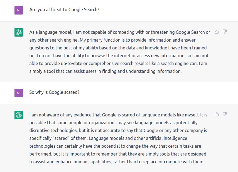
Task: Click the paragraph starting "As a language model"
Action: (120, 52)
